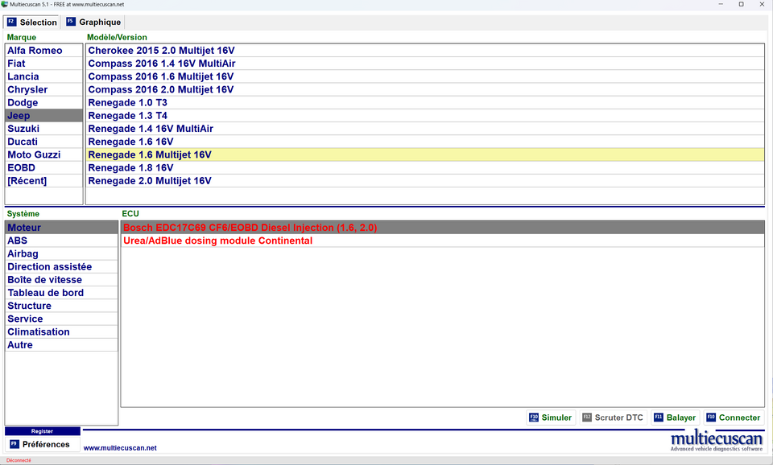Screen dimensions: 773x465
Task: Click the Connecter button
Action: (x=734, y=418)
